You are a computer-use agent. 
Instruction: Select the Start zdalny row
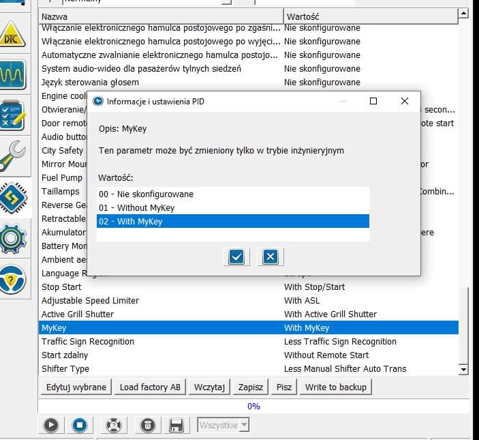coord(249,355)
